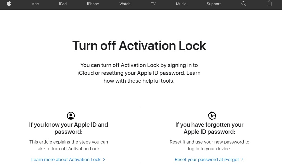The width and height of the screenshot is (282, 167).
Task: Click the gear icon above forgotten password
Action: (x=212, y=116)
